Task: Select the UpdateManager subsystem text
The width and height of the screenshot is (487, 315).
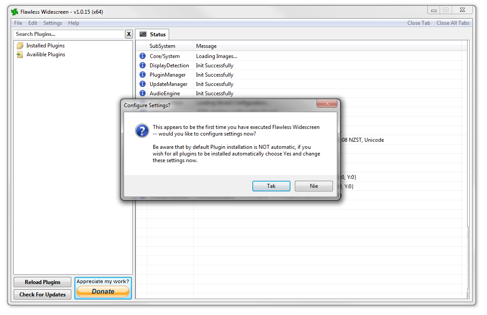Action: coord(169,84)
